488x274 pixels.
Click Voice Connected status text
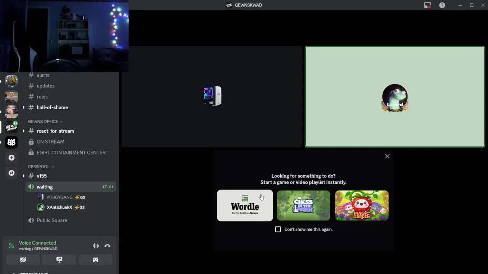click(37, 243)
